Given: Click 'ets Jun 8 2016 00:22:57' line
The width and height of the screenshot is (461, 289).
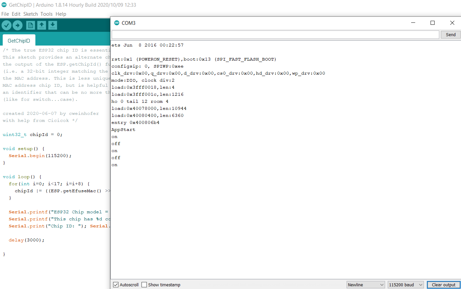Looking at the screenshot, I should coord(148,45).
